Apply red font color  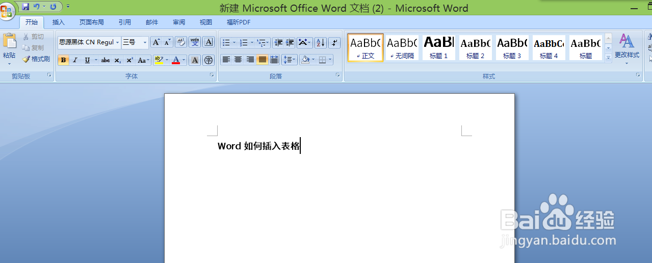click(176, 60)
